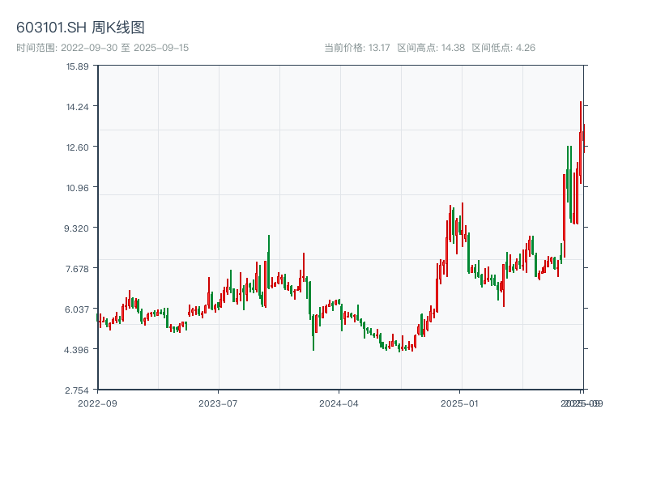Click the tallest red candlestick peaking near 14.38
The image size is (648, 486).
[581, 143]
